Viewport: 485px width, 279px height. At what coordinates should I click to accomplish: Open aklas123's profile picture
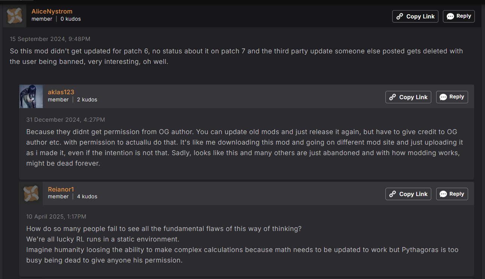click(x=31, y=97)
